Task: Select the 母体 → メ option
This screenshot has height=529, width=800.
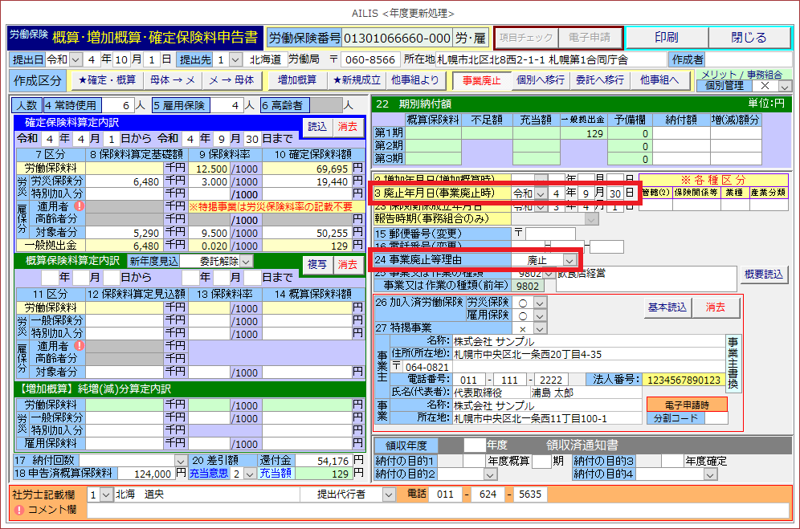Action: click(x=173, y=80)
